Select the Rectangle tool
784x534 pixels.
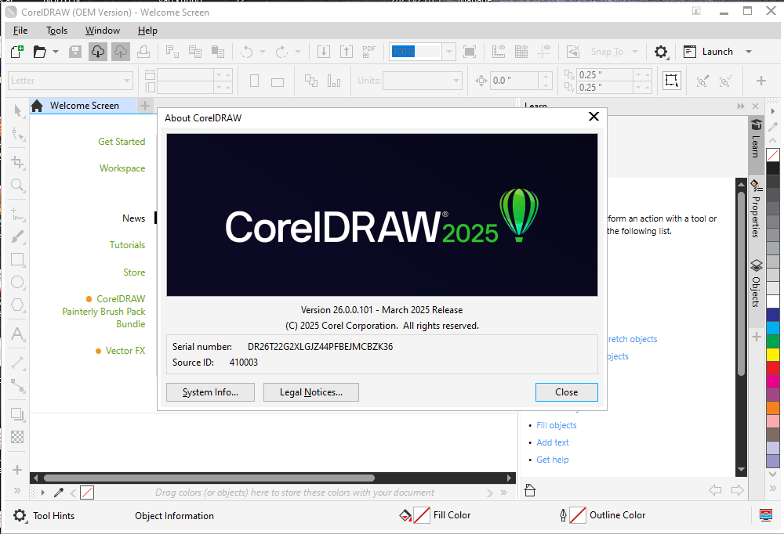17,259
